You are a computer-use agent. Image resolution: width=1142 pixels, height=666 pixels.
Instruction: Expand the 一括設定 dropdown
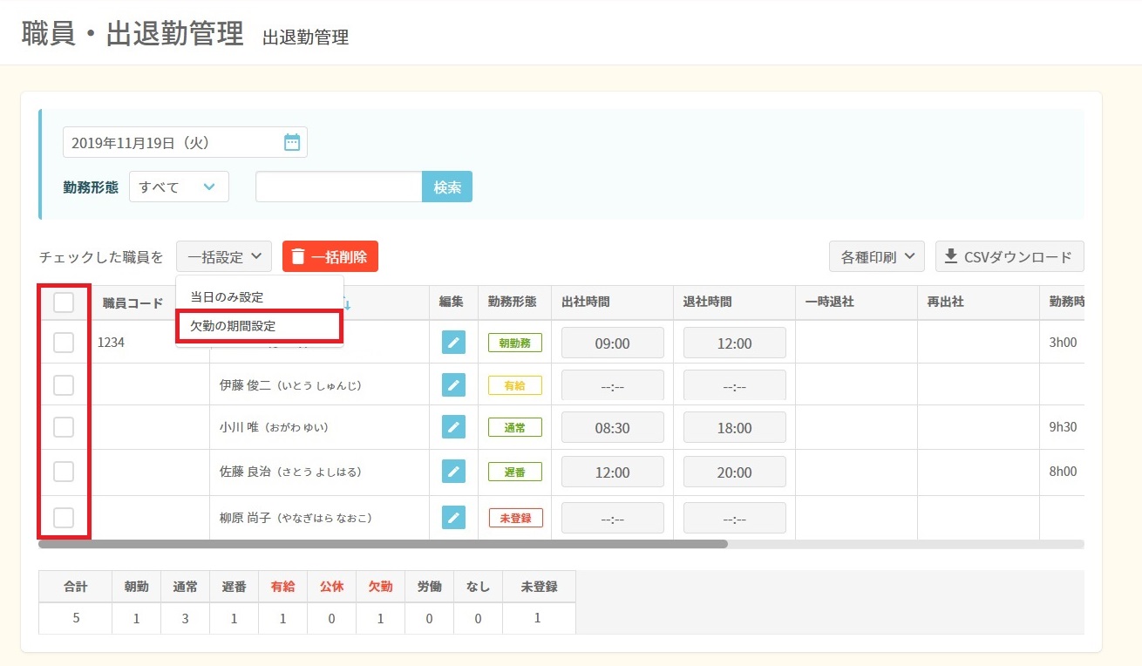coord(224,256)
